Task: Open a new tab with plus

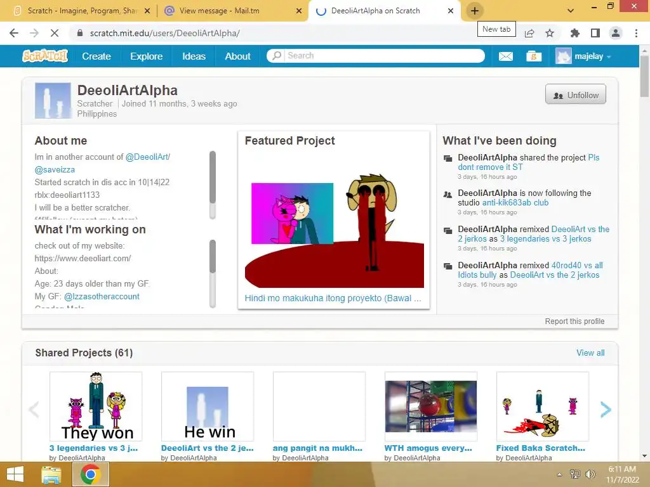Action: tap(475, 11)
